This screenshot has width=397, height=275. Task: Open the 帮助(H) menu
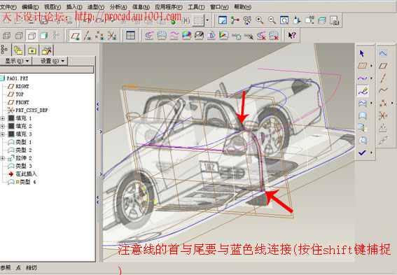242,7
